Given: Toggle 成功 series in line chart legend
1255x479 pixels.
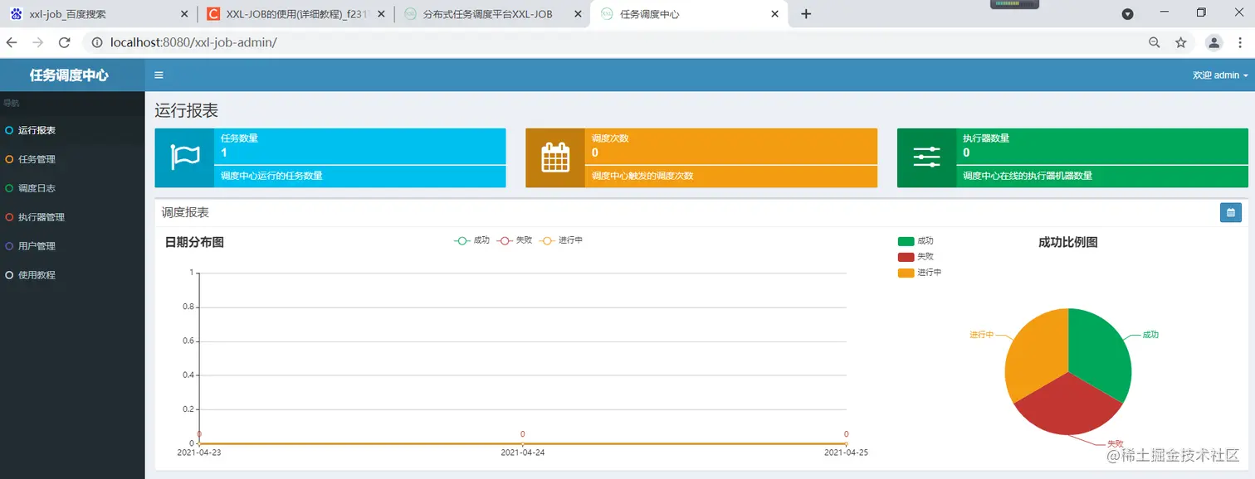Looking at the screenshot, I should pos(471,240).
